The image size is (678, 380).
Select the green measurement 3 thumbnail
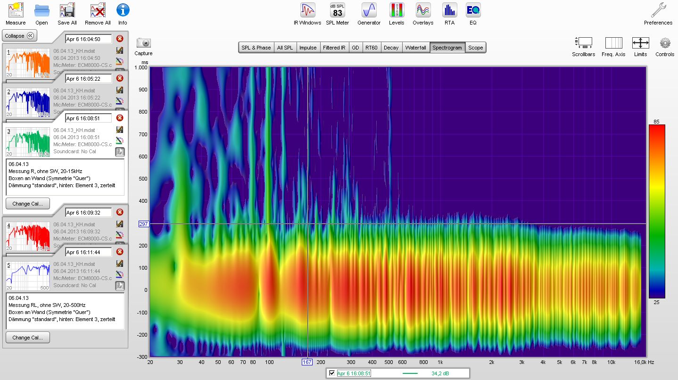click(x=27, y=142)
